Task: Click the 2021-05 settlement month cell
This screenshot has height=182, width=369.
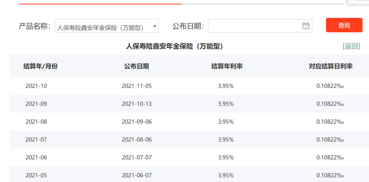Action: click(36, 176)
